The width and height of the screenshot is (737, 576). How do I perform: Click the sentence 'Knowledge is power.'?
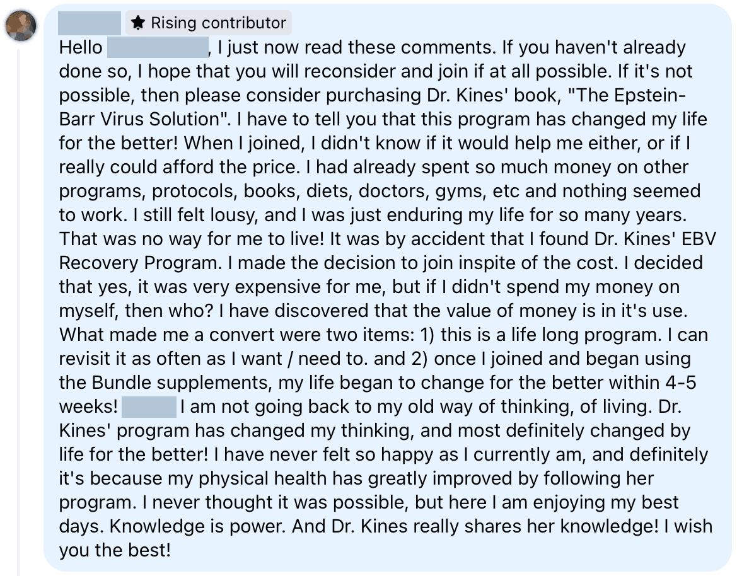197,527
